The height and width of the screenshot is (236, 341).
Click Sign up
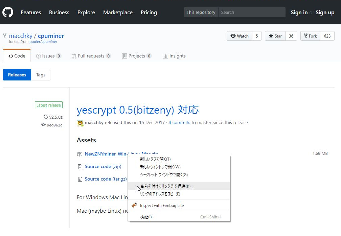pyautogui.click(x=325, y=13)
